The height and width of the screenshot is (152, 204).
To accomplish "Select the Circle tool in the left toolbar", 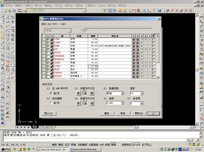I will pyautogui.click(x=7, y=48).
